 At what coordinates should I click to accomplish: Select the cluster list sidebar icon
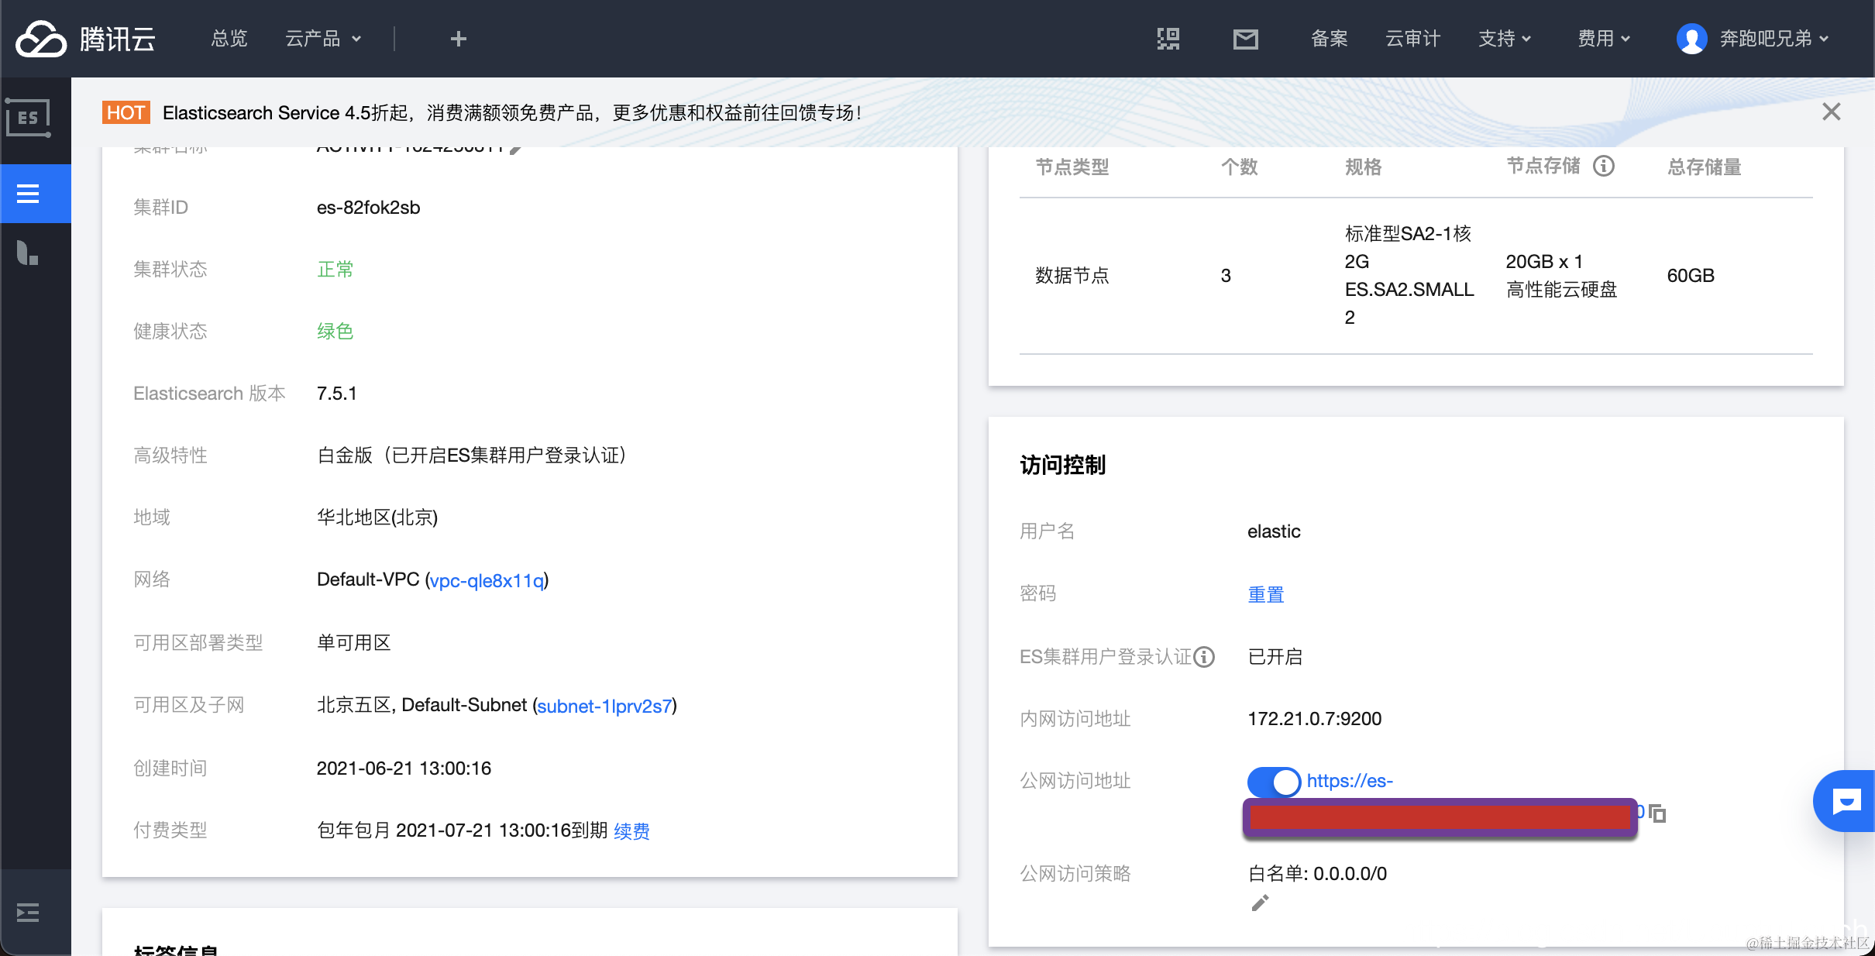pyautogui.click(x=29, y=194)
